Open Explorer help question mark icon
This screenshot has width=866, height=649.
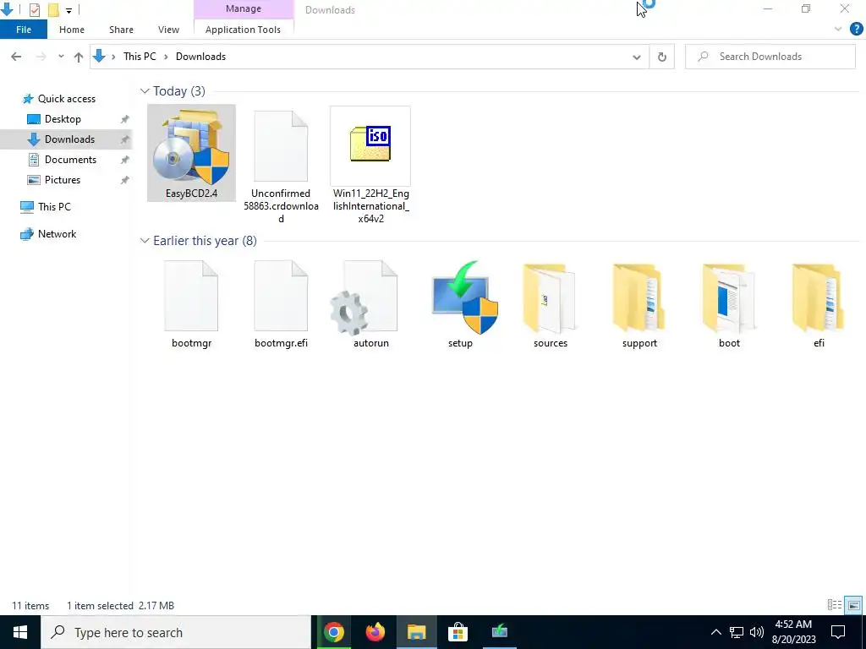(856, 30)
